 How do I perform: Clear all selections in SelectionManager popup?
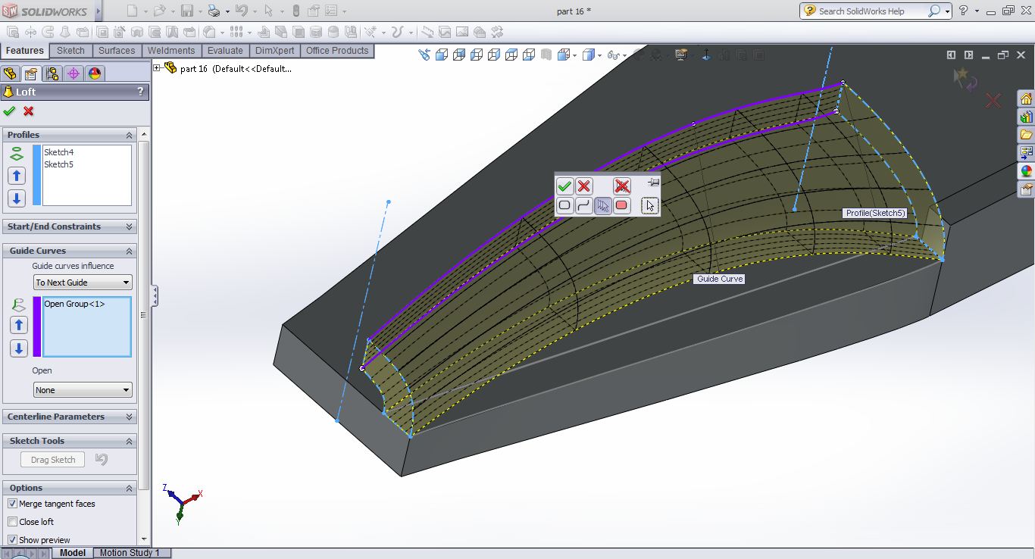pyautogui.click(x=622, y=186)
